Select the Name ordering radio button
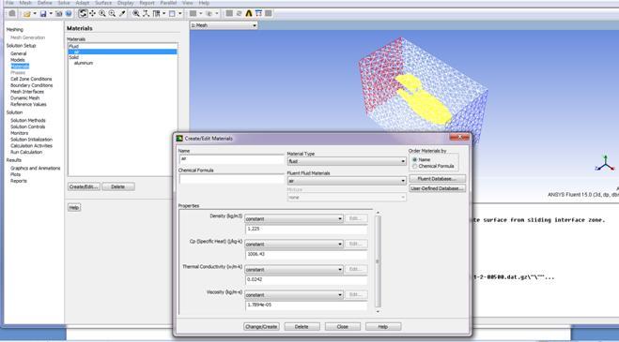Image resolution: width=619 pixels, height=342 pixels. coord(414,159)
